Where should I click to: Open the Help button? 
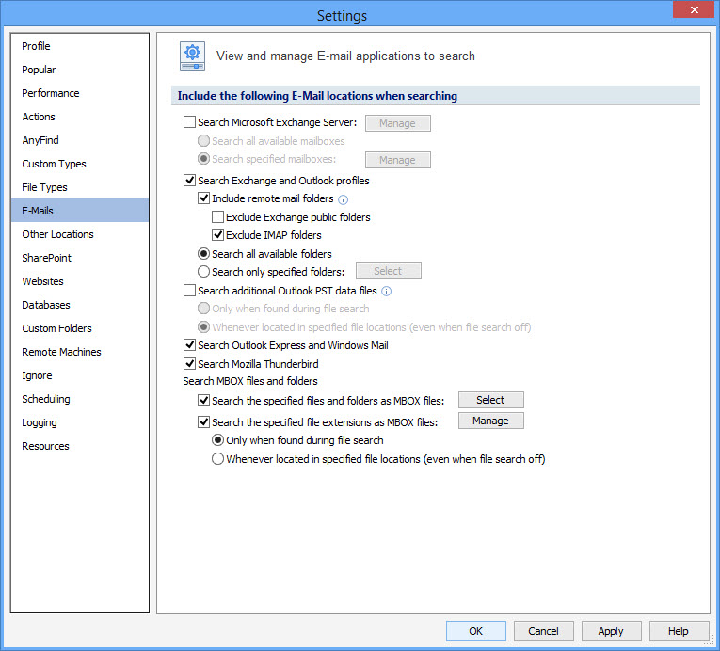pyautogui.click(x=678, y=631)
